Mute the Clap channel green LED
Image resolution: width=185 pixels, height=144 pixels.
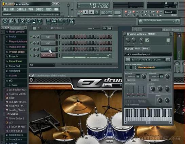31,43
